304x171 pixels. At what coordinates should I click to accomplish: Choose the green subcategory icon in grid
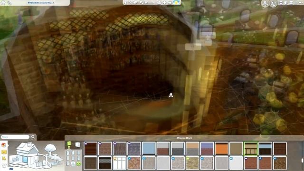[x=78, y=164]
